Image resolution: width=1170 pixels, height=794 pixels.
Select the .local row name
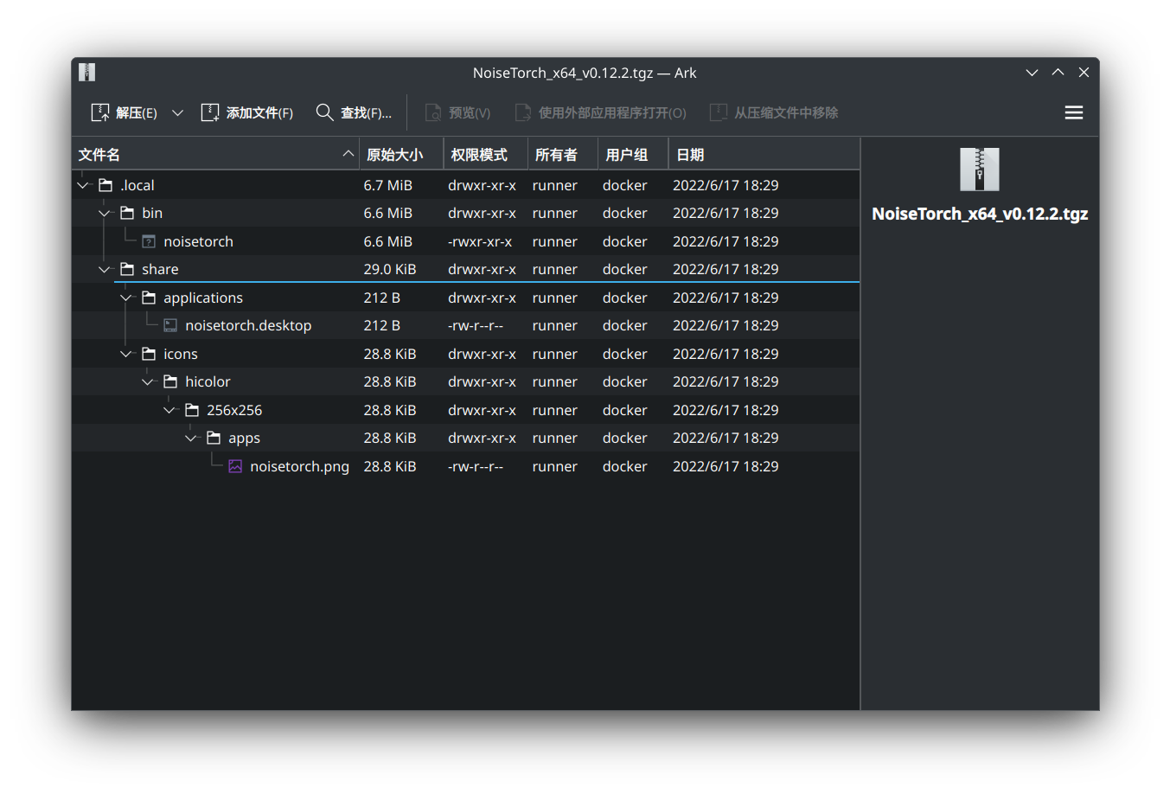[x=137, y=185]
